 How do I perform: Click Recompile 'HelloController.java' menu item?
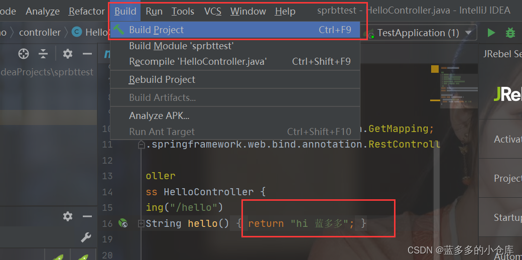[x=198, y=61]
